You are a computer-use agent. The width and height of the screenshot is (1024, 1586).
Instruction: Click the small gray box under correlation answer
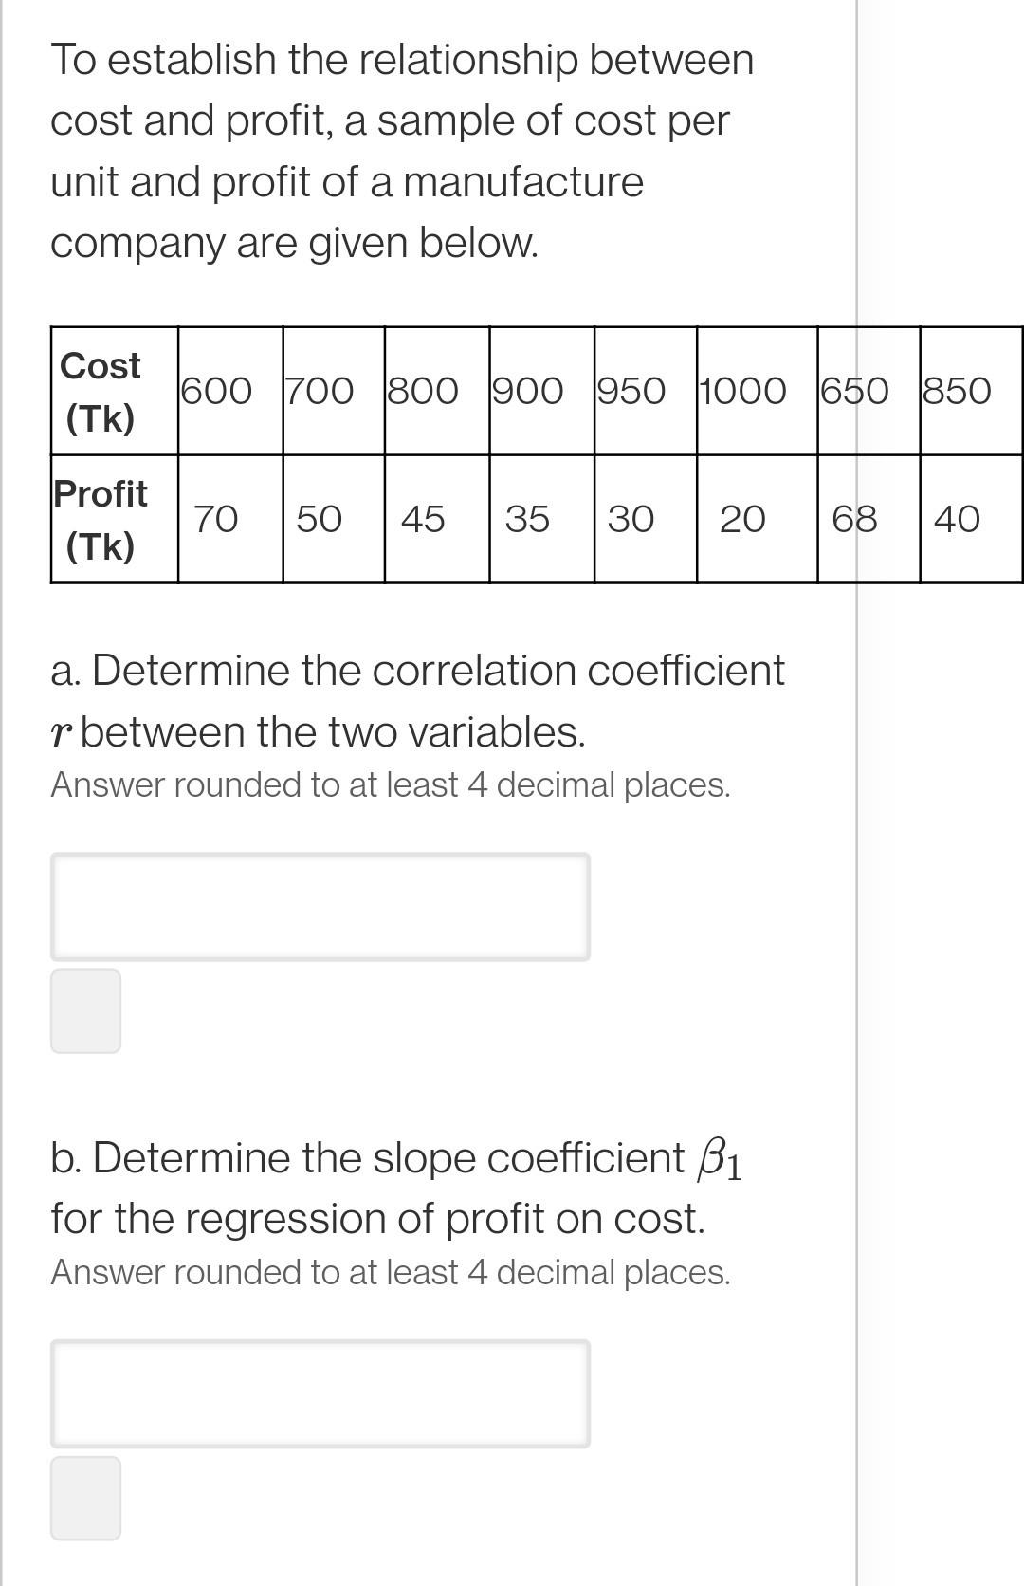coord(85,1011)
